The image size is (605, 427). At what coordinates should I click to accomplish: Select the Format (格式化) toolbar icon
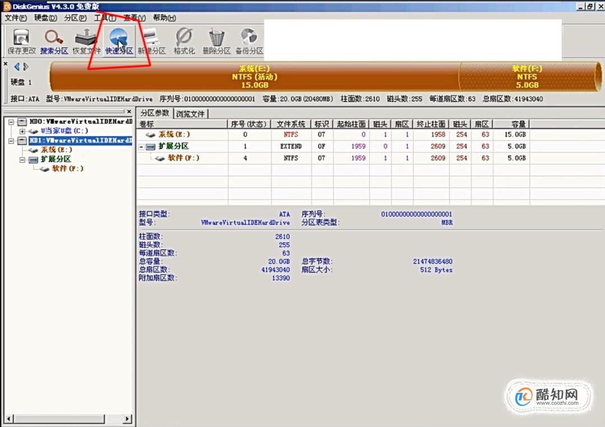[x=184, y=41]
